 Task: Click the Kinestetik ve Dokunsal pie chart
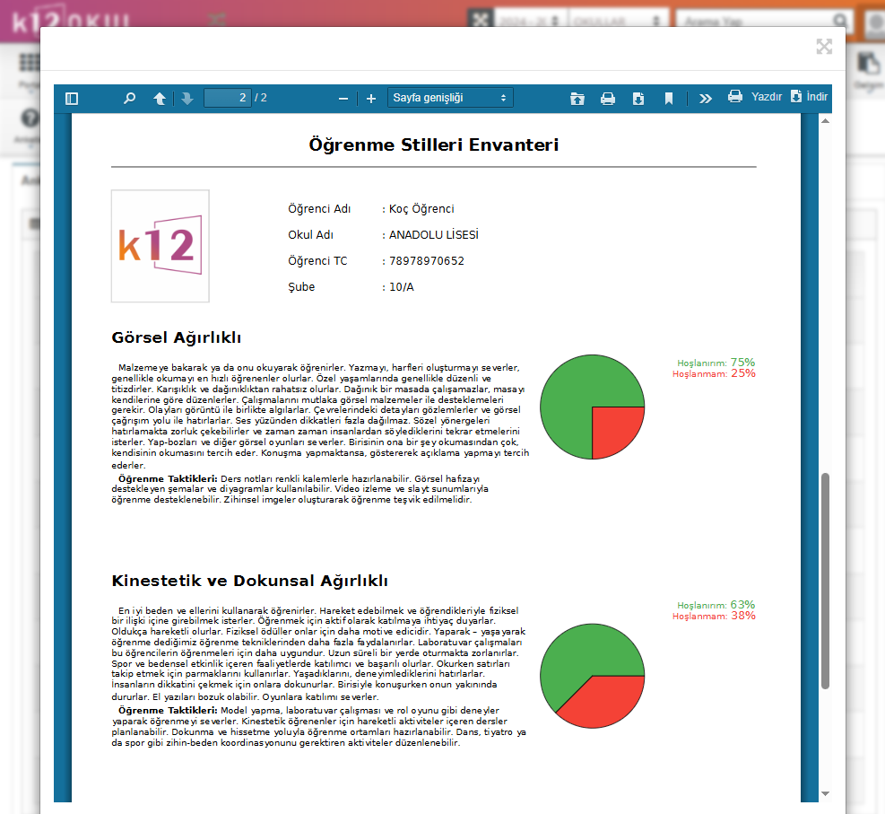pos(592,676)
